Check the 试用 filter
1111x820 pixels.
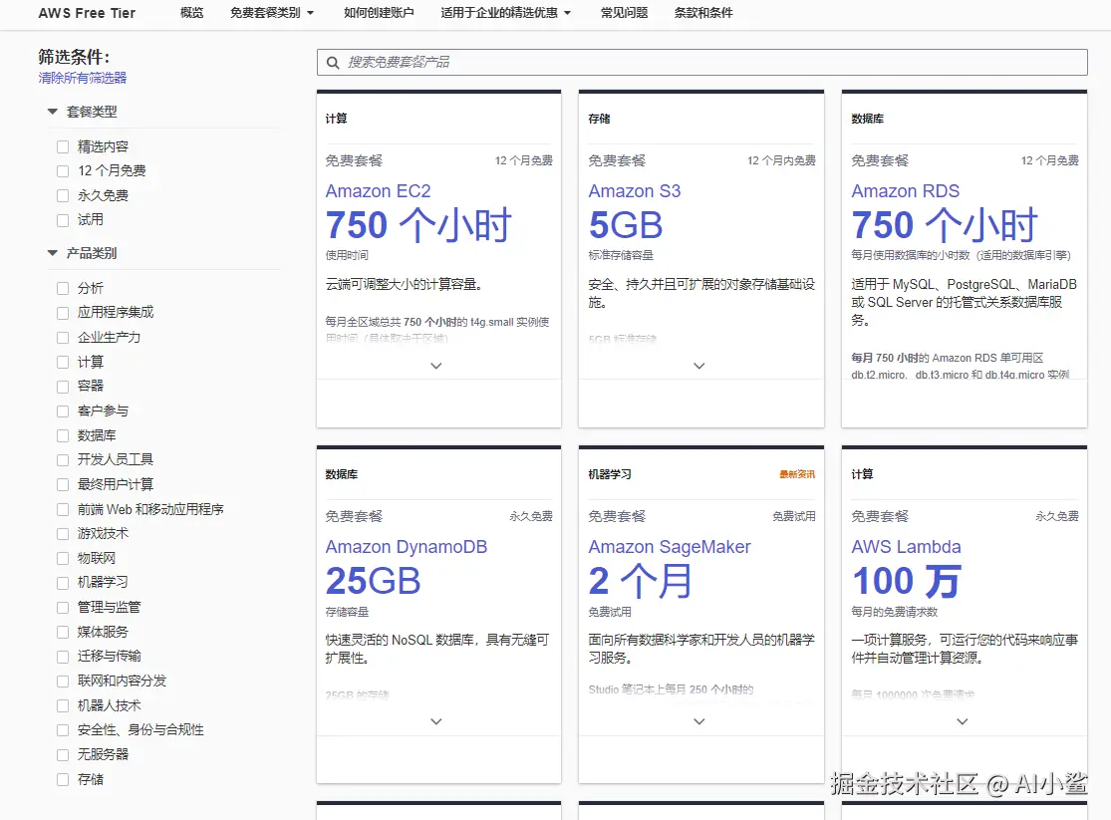(x=63, y=220)
